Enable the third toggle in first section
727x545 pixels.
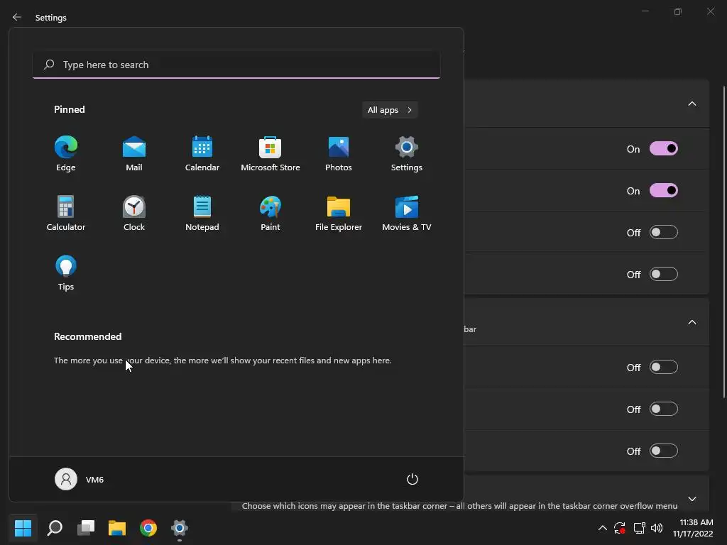[x=664, y=232]
